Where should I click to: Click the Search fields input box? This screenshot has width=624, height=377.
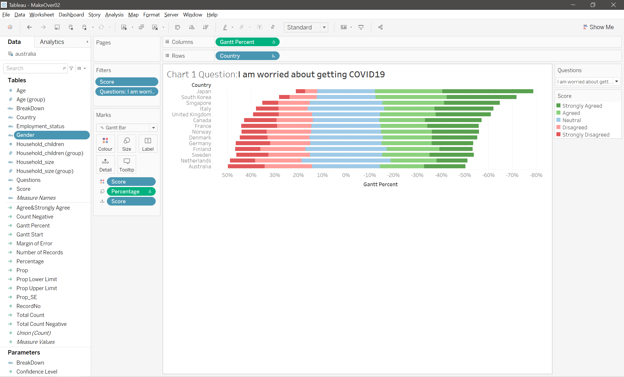(33, 68)
